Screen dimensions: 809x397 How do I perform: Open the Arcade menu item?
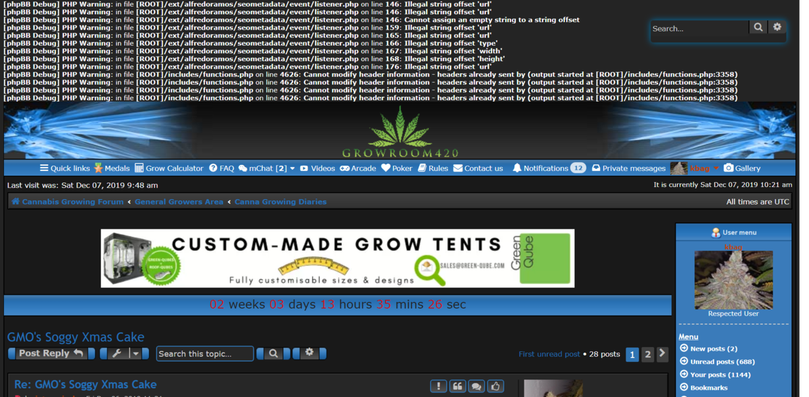357,168
